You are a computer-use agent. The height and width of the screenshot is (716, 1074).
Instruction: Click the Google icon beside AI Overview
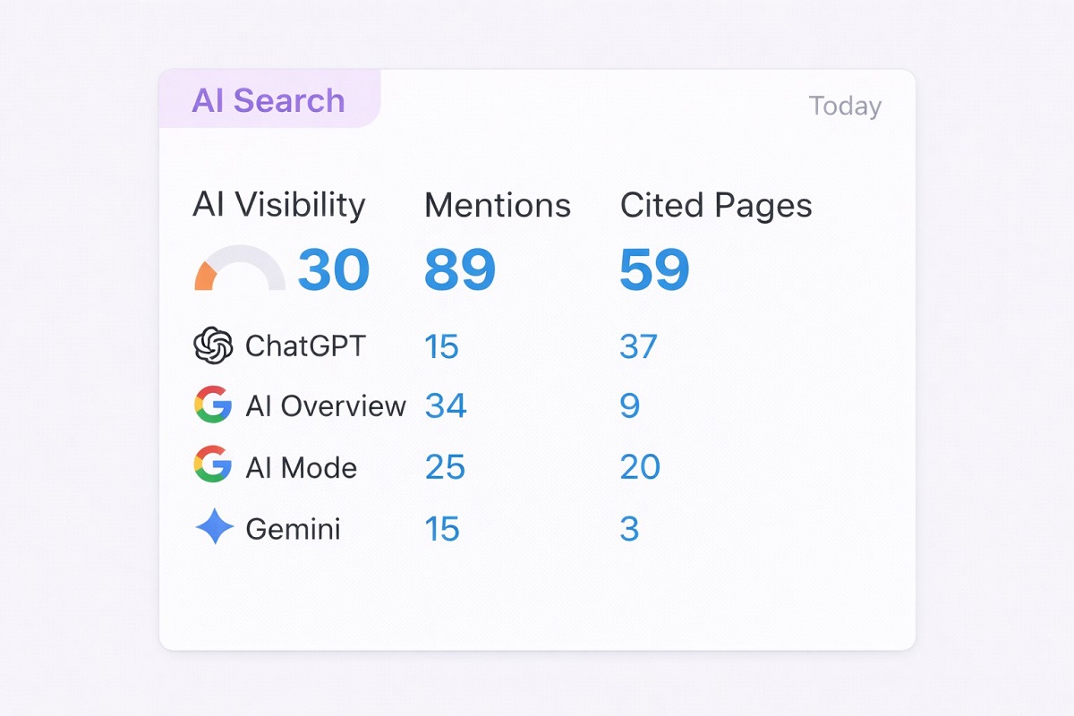(213, 405)
